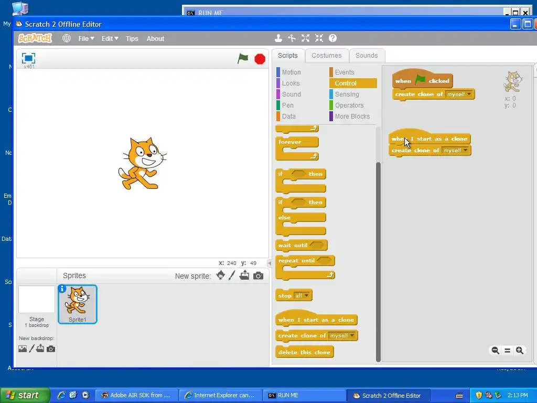
Task: Open myself dropdown under clone hat script
Action: pos(455,150)
